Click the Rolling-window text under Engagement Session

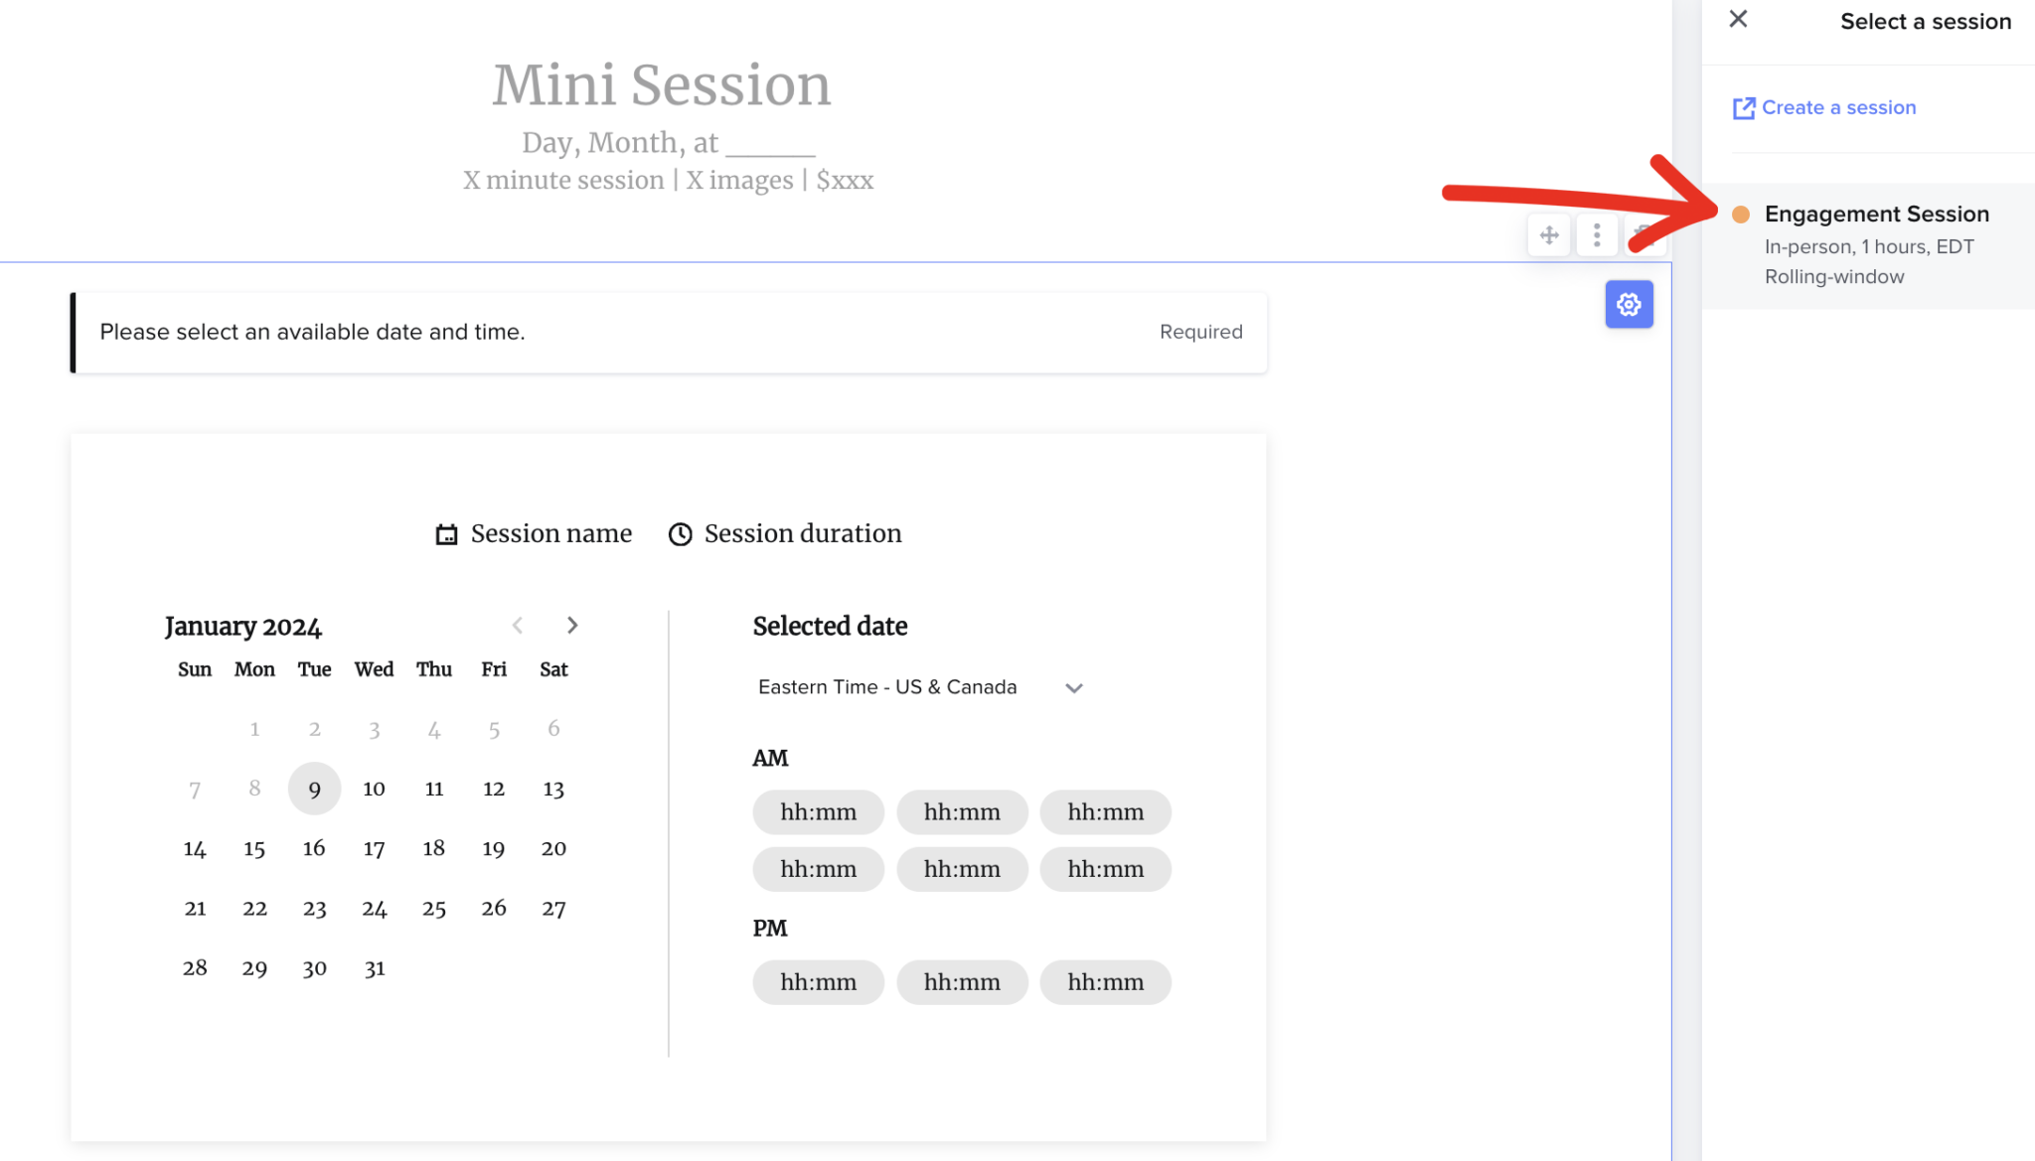click(x=1834, y=277)
